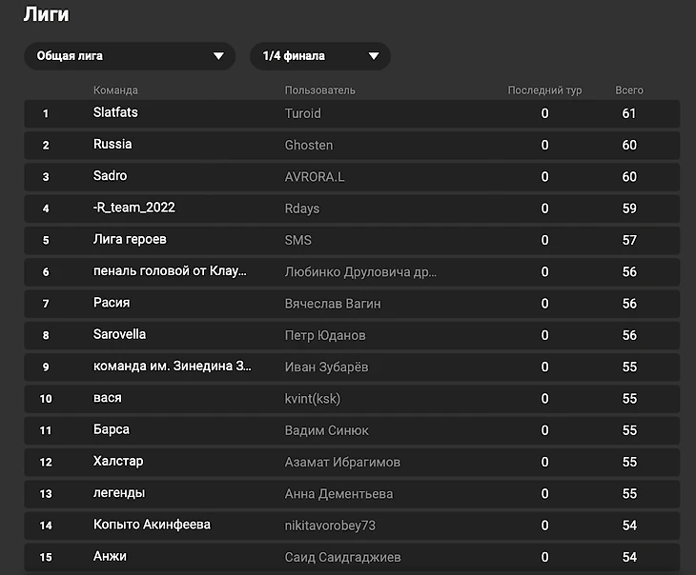
Task: Open the Копыто Акинфеева team
Action: point(152,525)
